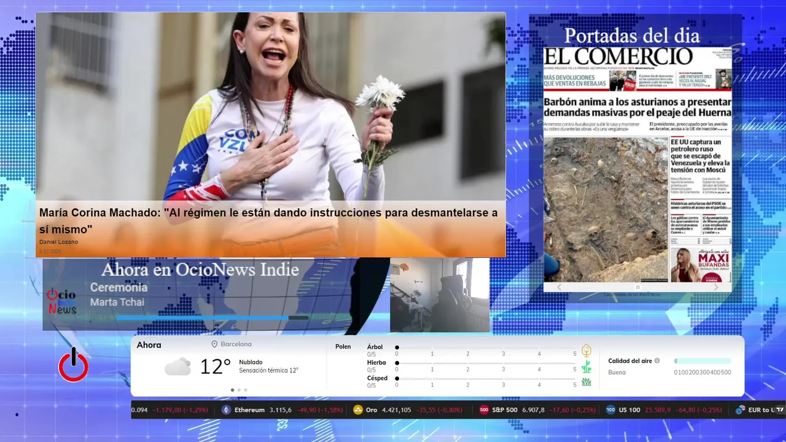Click the air quality level bar
The height and width of the screenshot is (442, 786).
coord(702,361)
